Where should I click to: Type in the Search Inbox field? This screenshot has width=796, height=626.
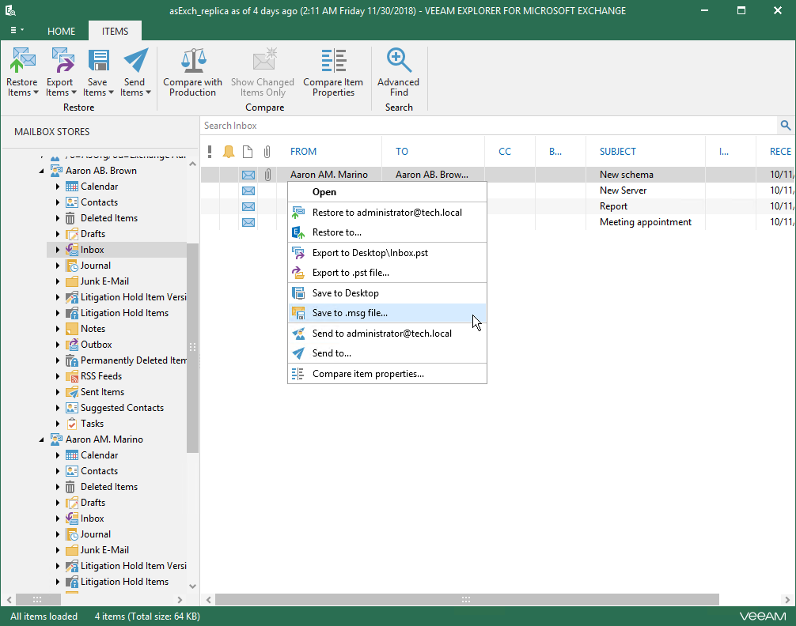click(x=475, y=126)
